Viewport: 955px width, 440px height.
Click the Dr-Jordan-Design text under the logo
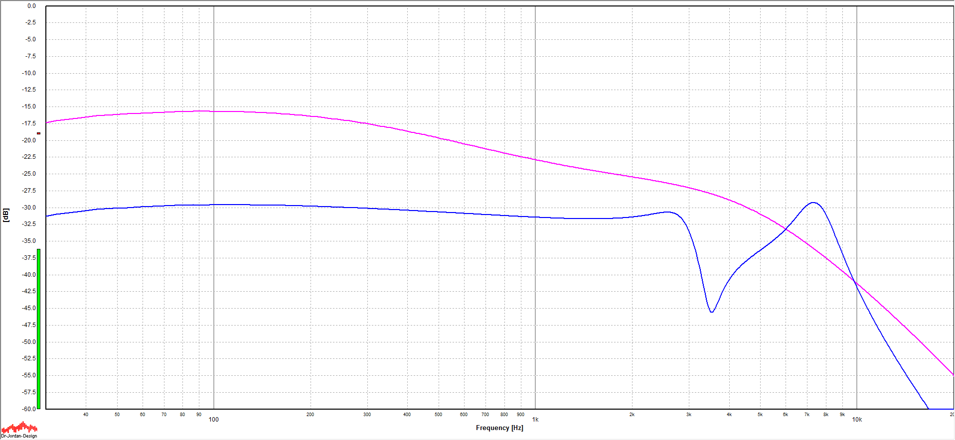(x=19, y=436)
